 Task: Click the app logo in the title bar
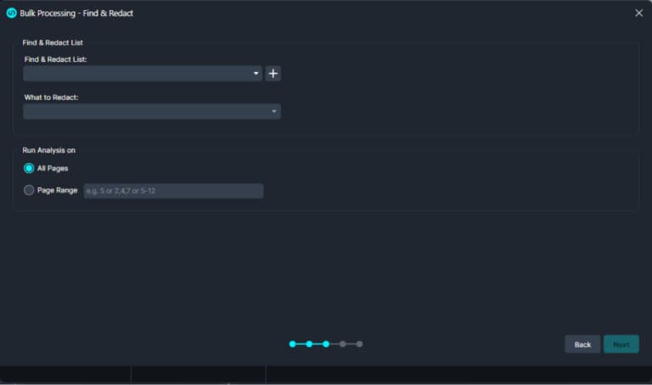pyautogui.click(x=11, y=13)
